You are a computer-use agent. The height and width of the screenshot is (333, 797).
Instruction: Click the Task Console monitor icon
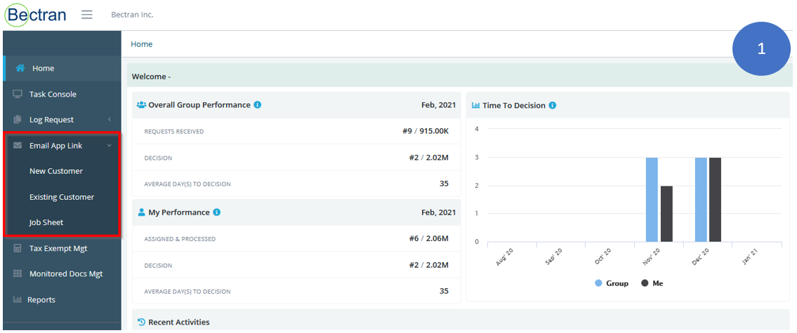coord(18,94)
